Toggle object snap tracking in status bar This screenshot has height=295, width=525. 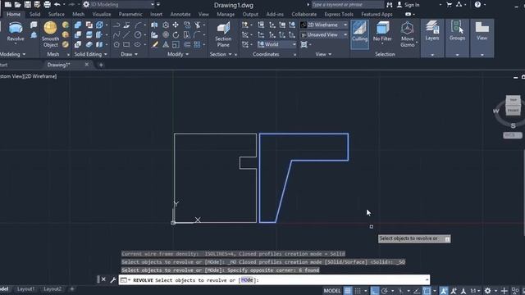pyautogui.click(x=417, y=291)
